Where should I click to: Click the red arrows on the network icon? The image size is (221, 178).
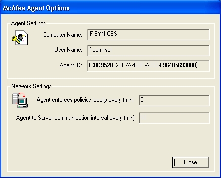22,95
